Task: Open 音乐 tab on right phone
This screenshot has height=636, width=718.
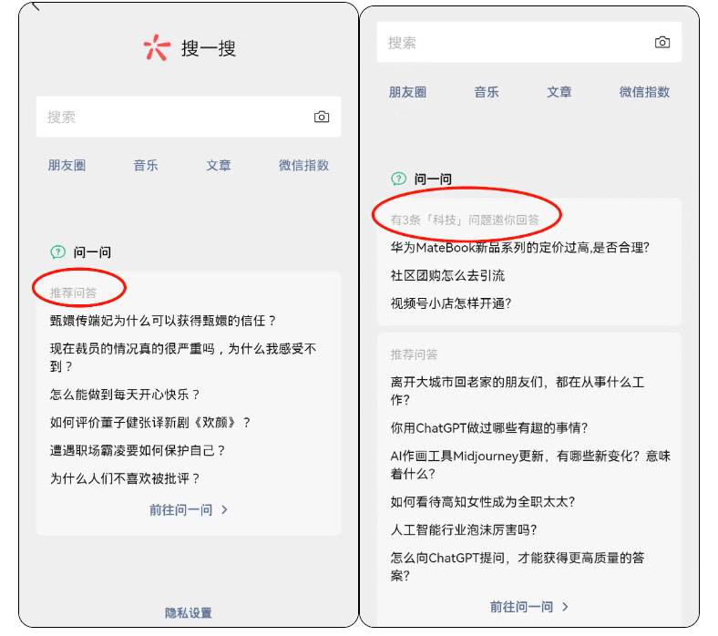Action: 487,92
